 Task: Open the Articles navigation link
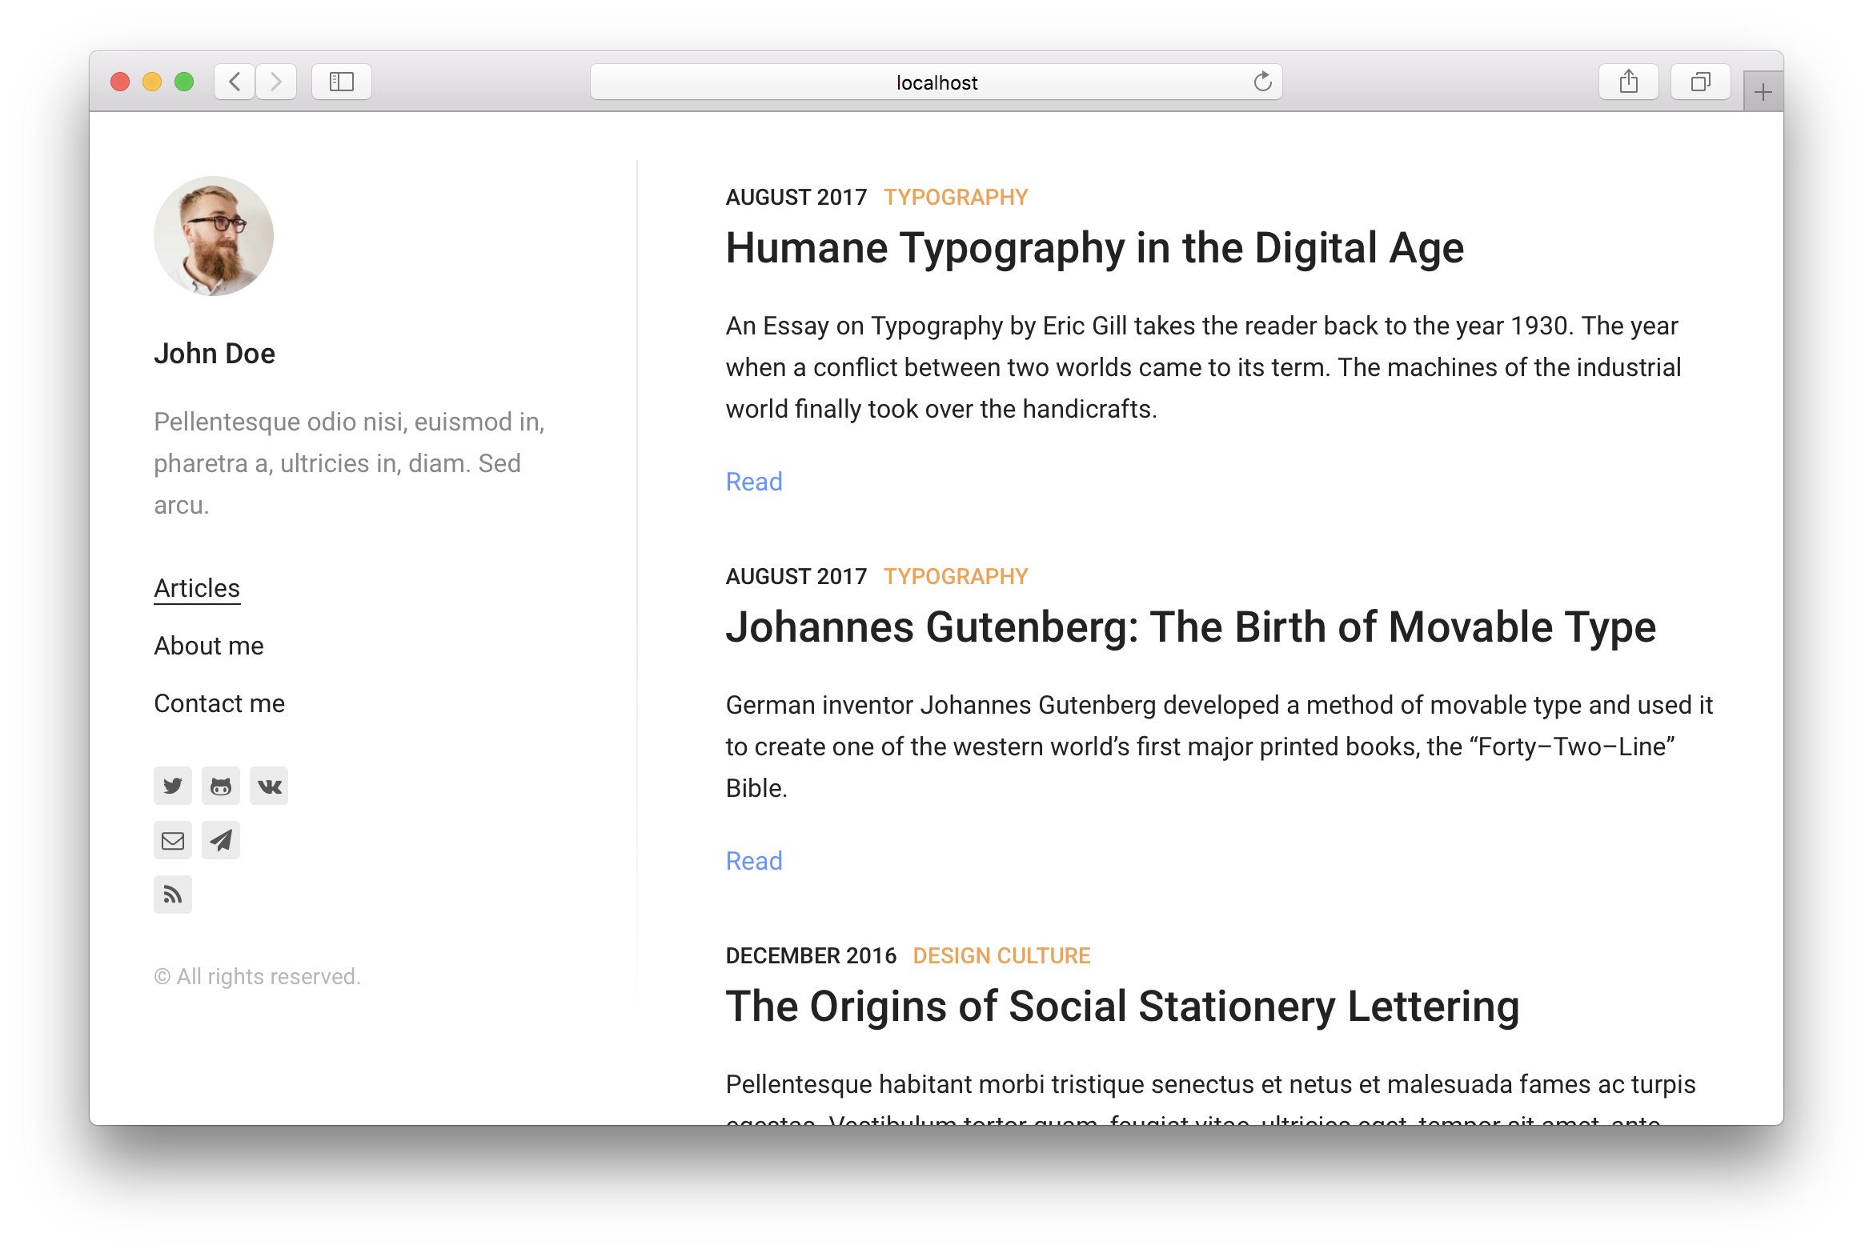coord(197,588)
